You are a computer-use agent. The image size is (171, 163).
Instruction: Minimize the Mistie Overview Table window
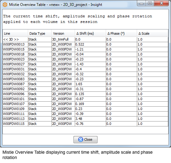(x=142, y=3)
